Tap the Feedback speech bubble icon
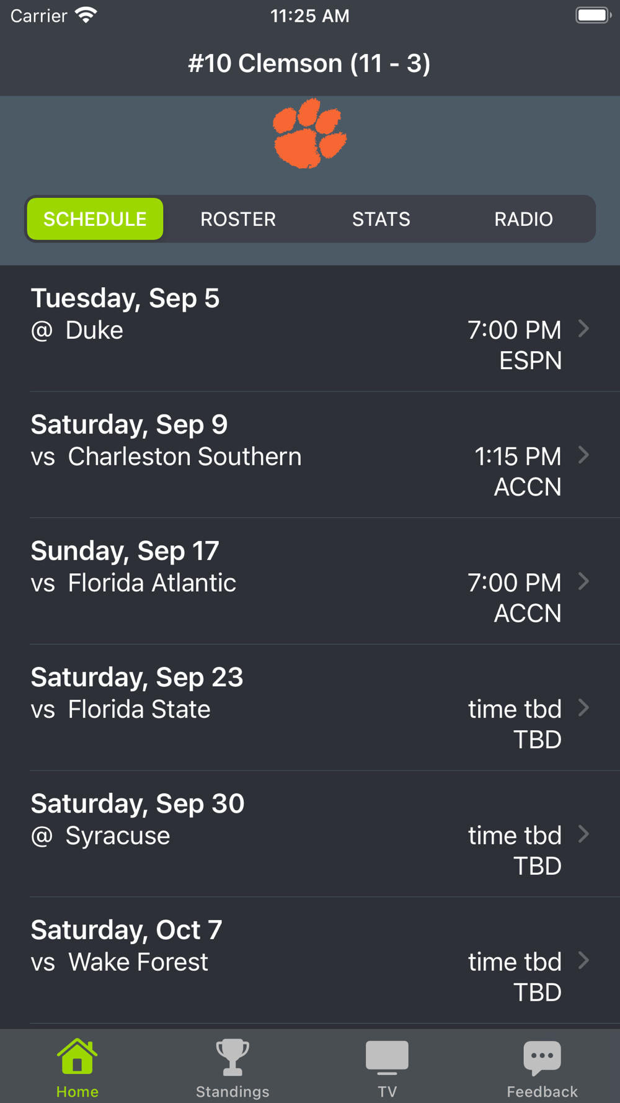This screenshot has width=620, height=1103. pyautogui.click(x=542, y=1057)
